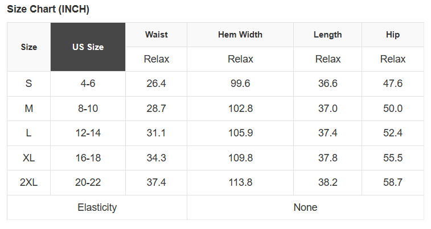Select waist value 31.1
The width and height of the screenshot is (431, 229).
pyautogui.click(x=156, y=133)
